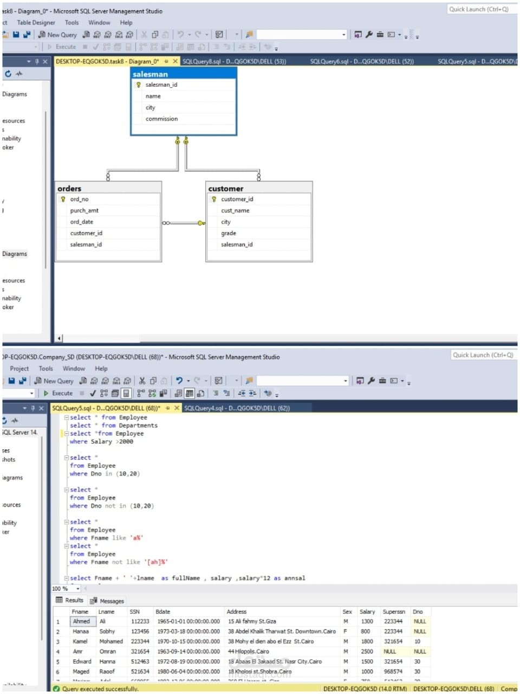The width and height of the screenshot is (520, 694).
Task: Click New Query in diagram window toolbar
Action: point(57,35)
